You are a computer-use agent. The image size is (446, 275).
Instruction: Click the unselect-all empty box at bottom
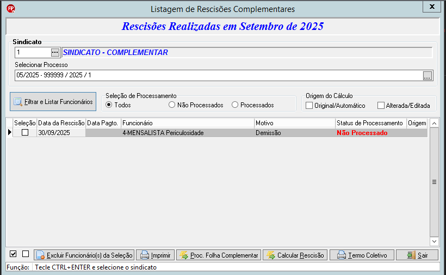(26, 254)
